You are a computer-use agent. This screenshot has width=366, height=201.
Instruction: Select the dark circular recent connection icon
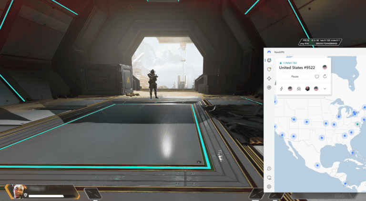pos(307,89)
